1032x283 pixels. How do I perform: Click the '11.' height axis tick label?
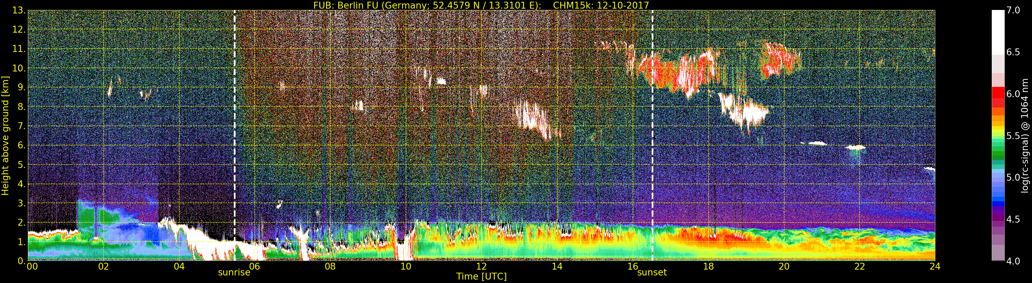coord(19,49)
